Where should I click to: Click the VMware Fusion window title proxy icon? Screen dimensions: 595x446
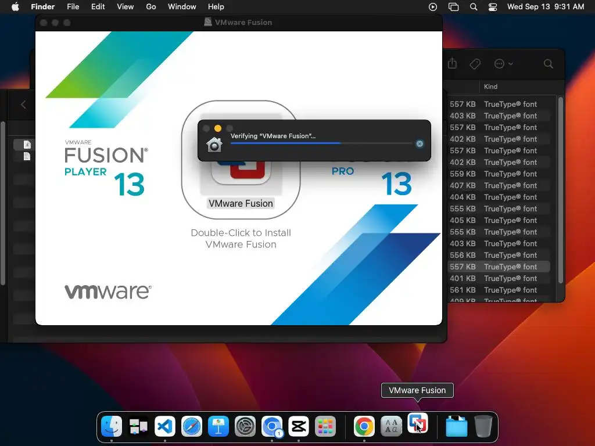click(x=208, y=22)
